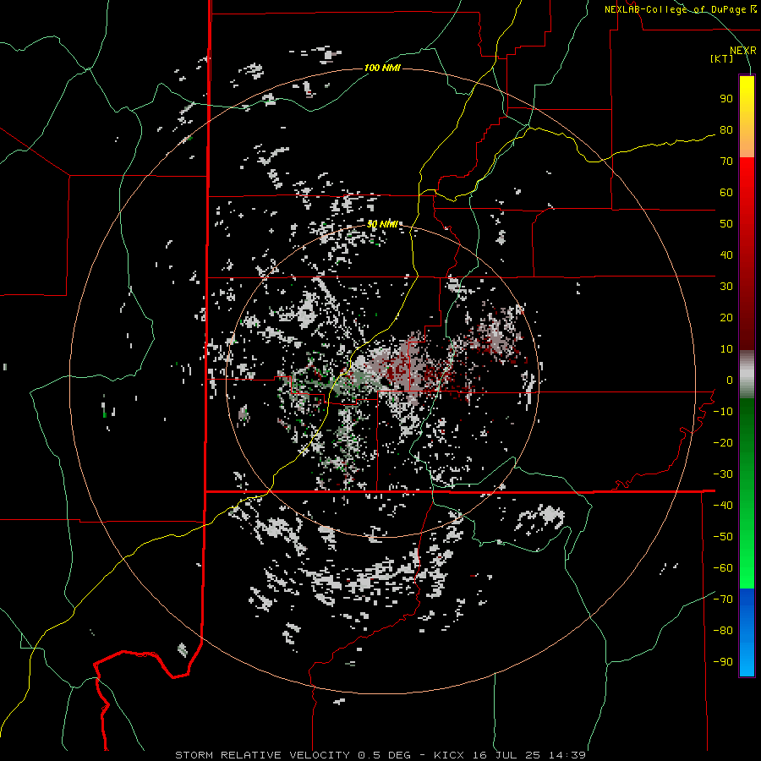Click the -90 value on velocity scale
Screen dimensions: 761x761
[723, 662]
